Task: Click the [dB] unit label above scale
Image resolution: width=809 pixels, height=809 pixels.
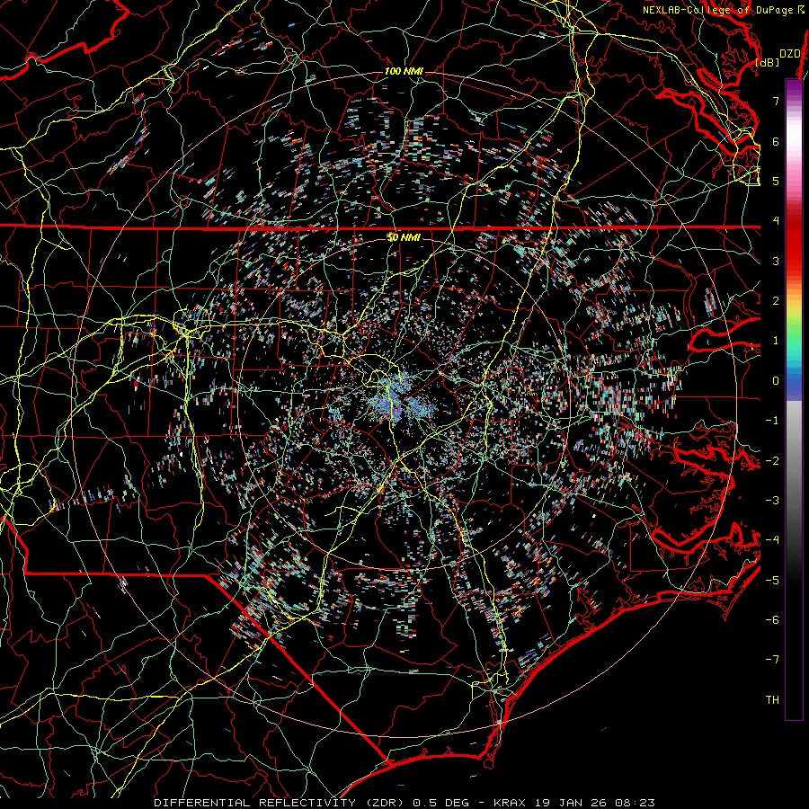Action: point(768,63)
